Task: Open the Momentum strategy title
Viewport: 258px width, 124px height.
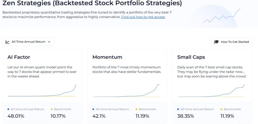Action: (107, 57)
